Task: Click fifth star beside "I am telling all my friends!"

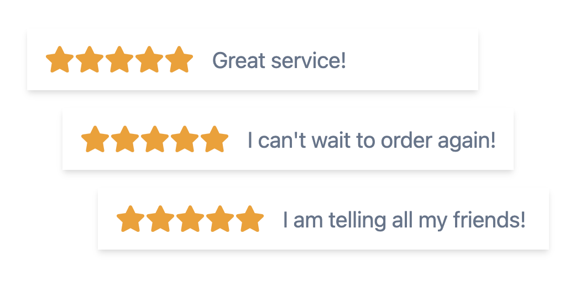Action: tap(250, 219)
